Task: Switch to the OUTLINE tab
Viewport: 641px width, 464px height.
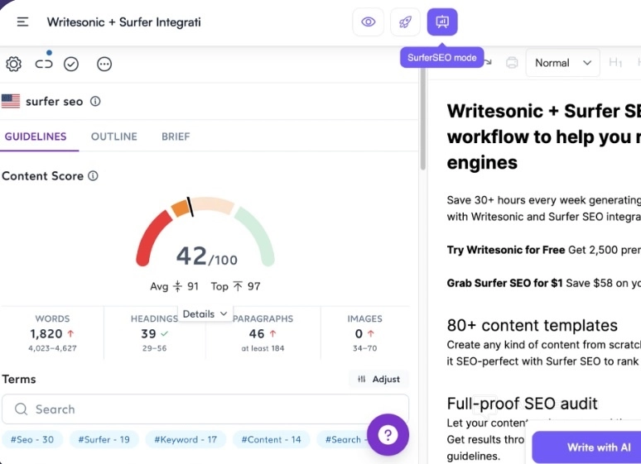Action: [x=114, y=136]
